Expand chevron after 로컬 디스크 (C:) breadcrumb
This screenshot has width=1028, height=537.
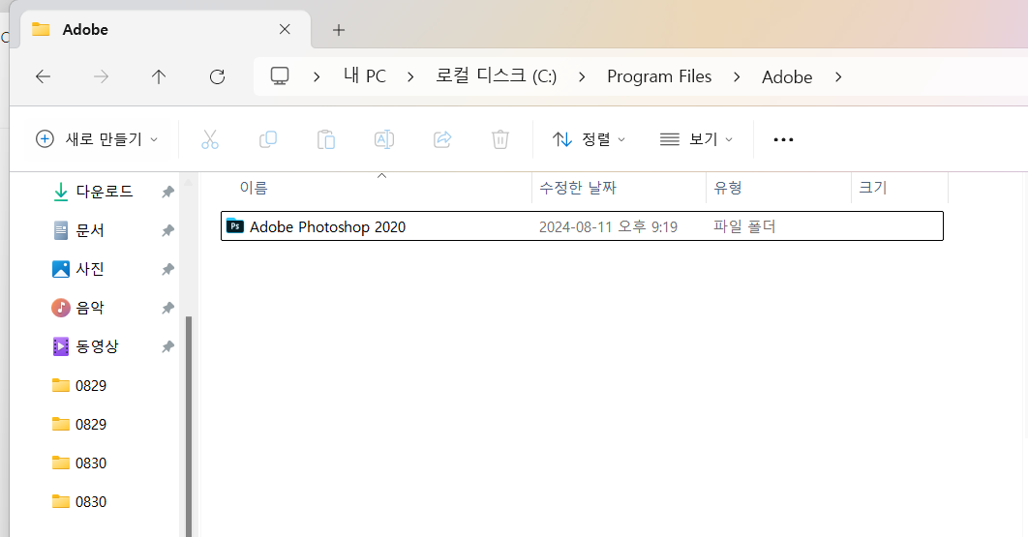[x=582, y=76]
